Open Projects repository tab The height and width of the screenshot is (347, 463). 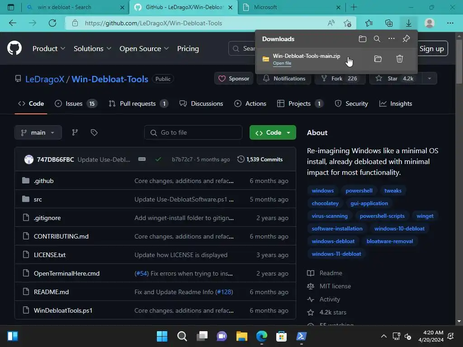pyautogui.click(x=300, y=103)
